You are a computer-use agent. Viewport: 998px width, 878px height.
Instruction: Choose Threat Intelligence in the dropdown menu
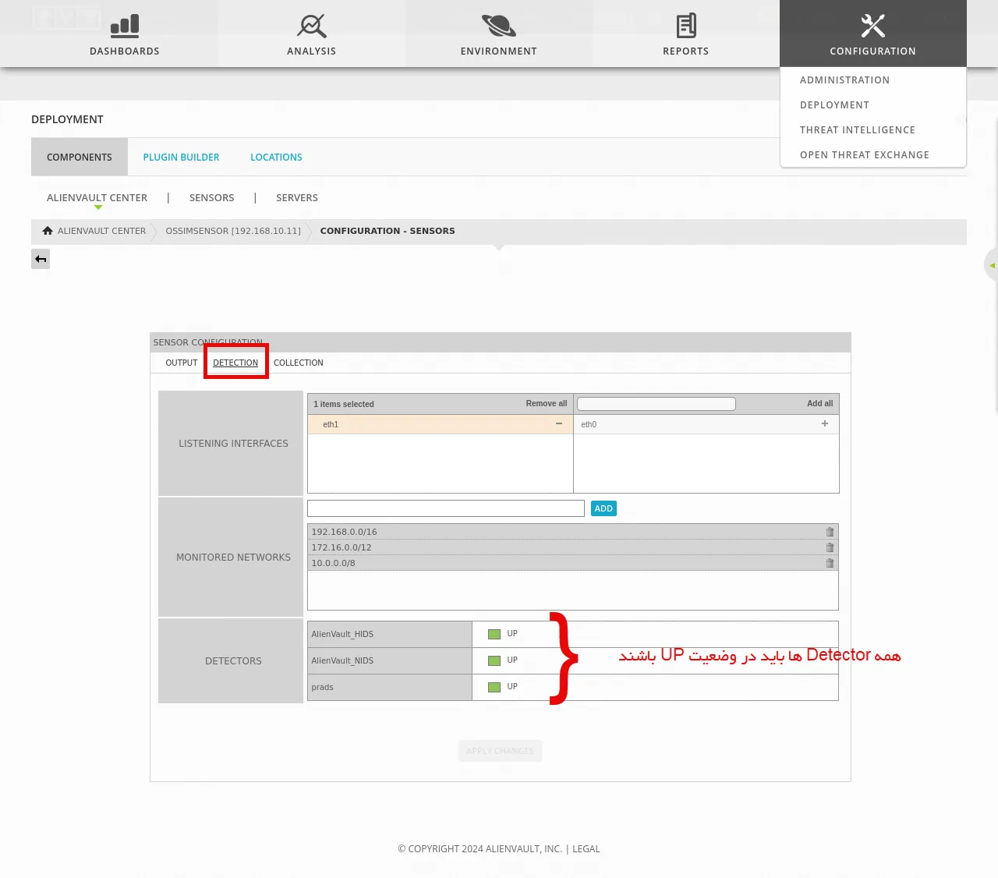click(x=857, y=130)
